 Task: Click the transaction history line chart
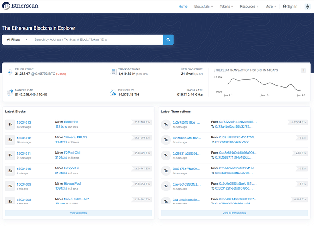tap(260, 84)
